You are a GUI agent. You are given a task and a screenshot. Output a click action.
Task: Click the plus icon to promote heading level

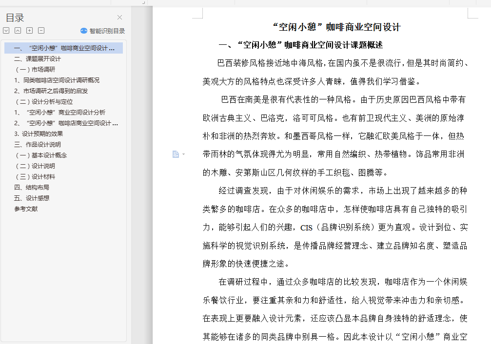point(29,31)
